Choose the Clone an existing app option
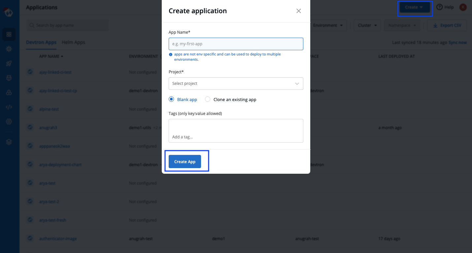The width and height of the screenshot is (472, 253). pyautogui.click(x=208, y=99)
